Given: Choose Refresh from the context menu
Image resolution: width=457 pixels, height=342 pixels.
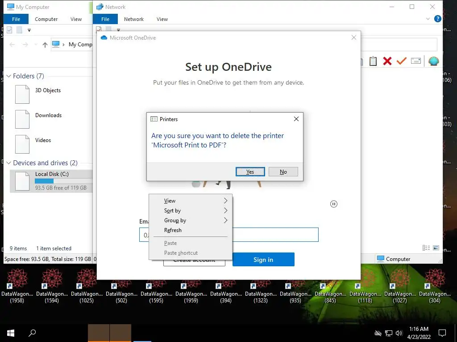Looking at the screenshot, I should pyautogui.click(x=191, y=230).
